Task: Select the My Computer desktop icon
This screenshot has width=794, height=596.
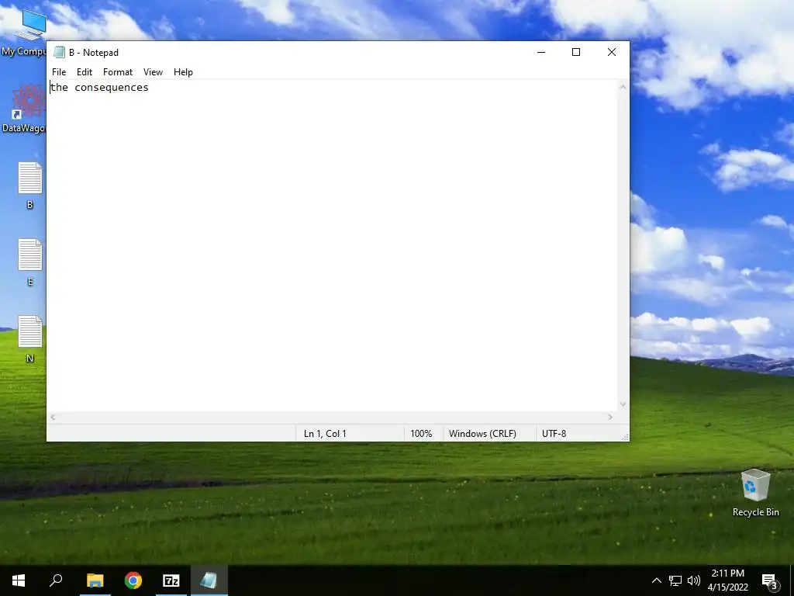Action: [24, 33]
